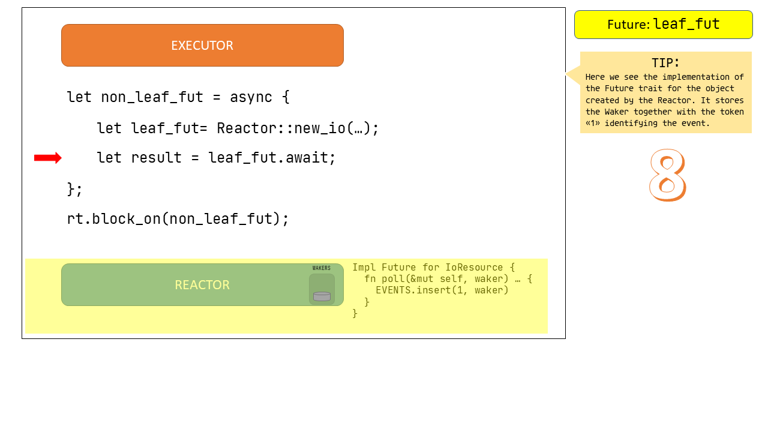Select the orange EXECUTOR box
The height and width of the screenshot is (432, 768).
point(202,46)
